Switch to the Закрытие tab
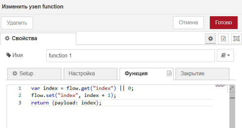Image resolution: width=242 pixels, height=128 pixels. pos(202,74)
